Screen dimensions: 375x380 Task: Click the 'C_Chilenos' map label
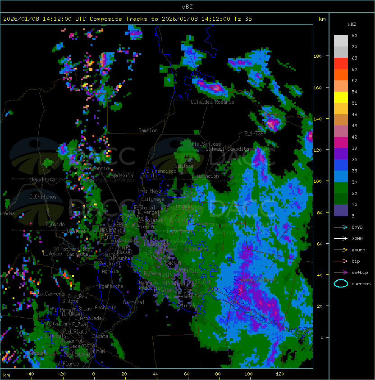43,197
